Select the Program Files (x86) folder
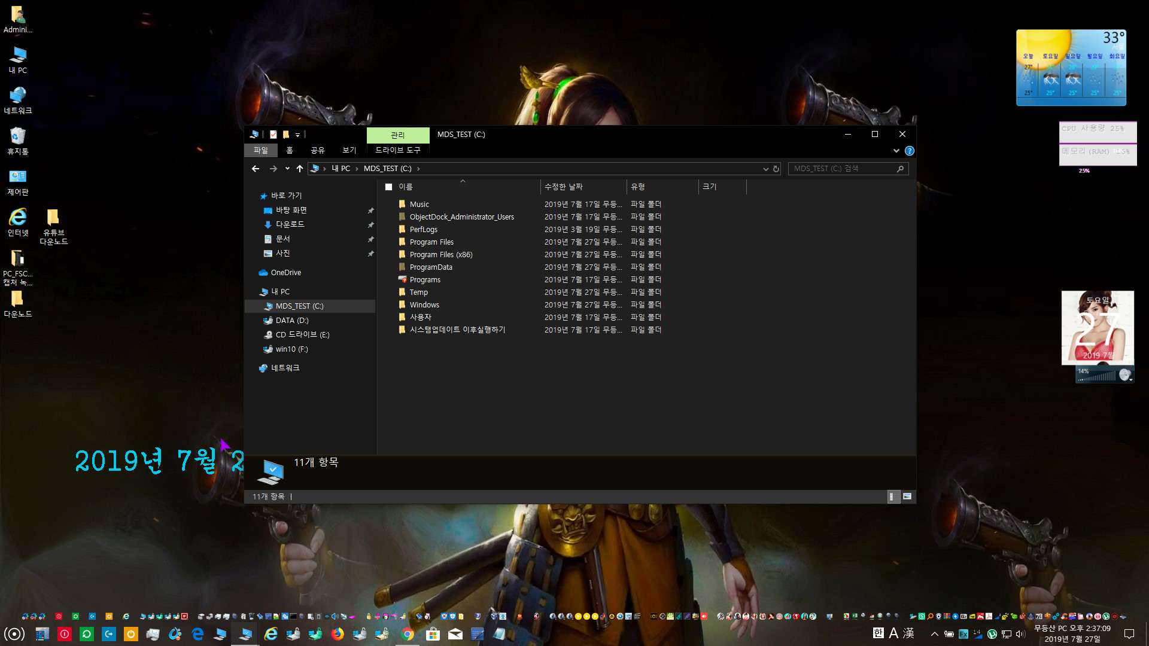The height and width of the screenshot is (646, 1149). pyautogui.click(x=441, y=254)
